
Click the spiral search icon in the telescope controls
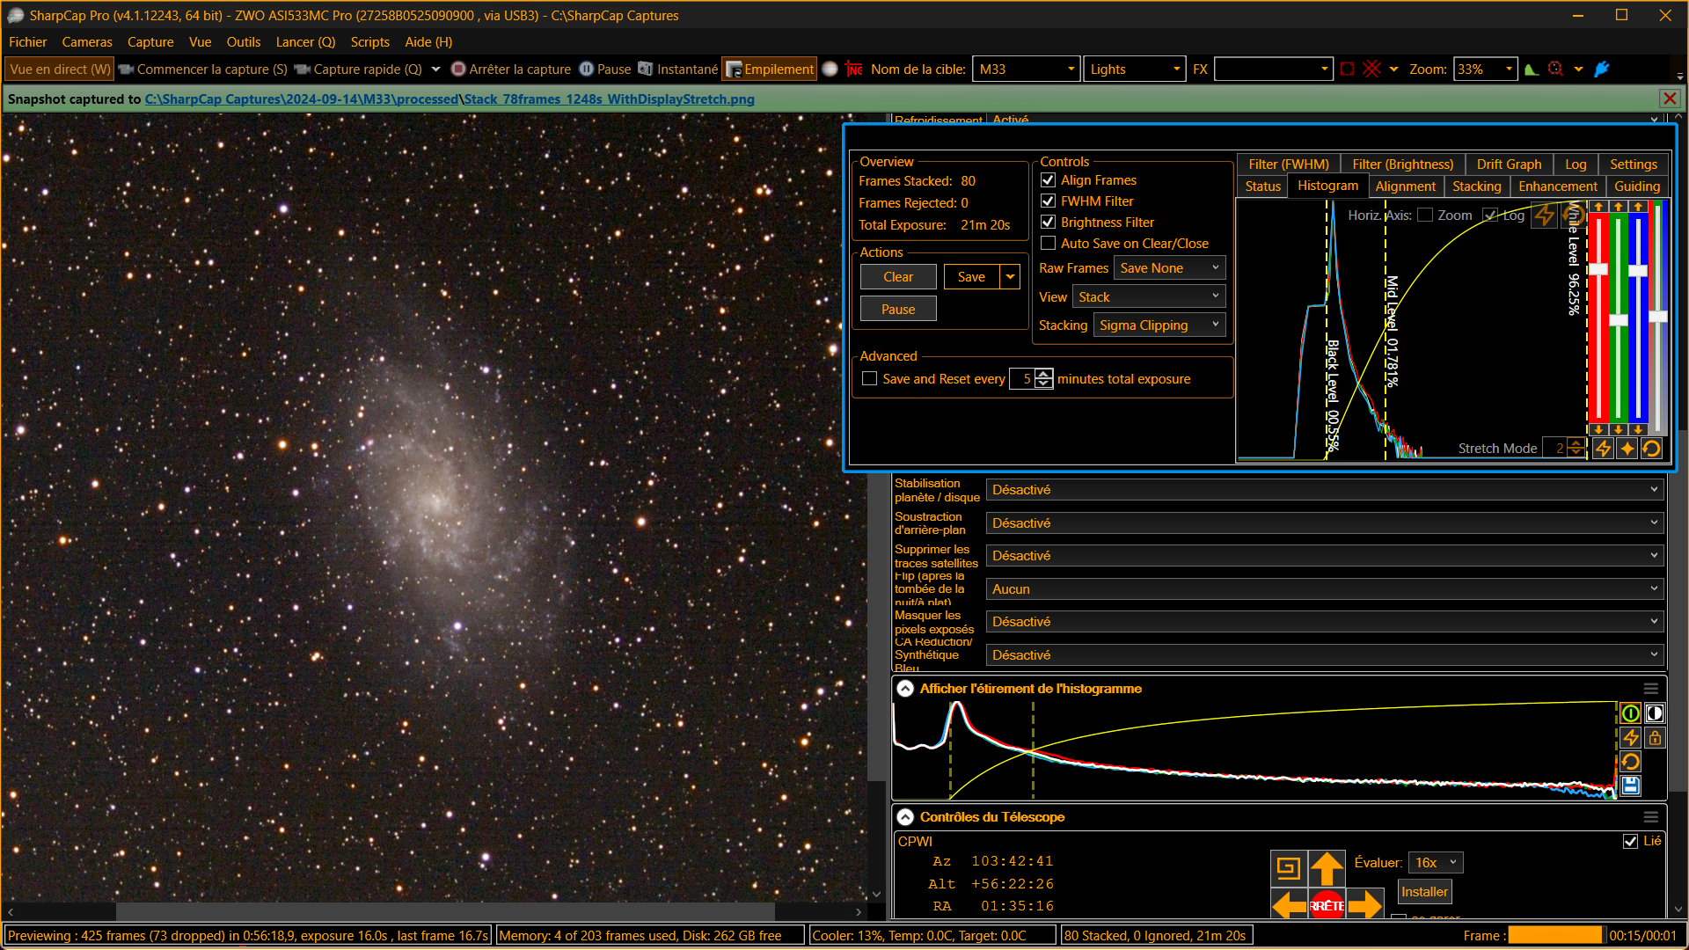(x=1288, y=868)
